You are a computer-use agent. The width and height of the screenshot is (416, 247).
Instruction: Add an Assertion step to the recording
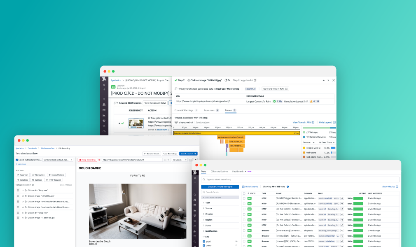23,175
